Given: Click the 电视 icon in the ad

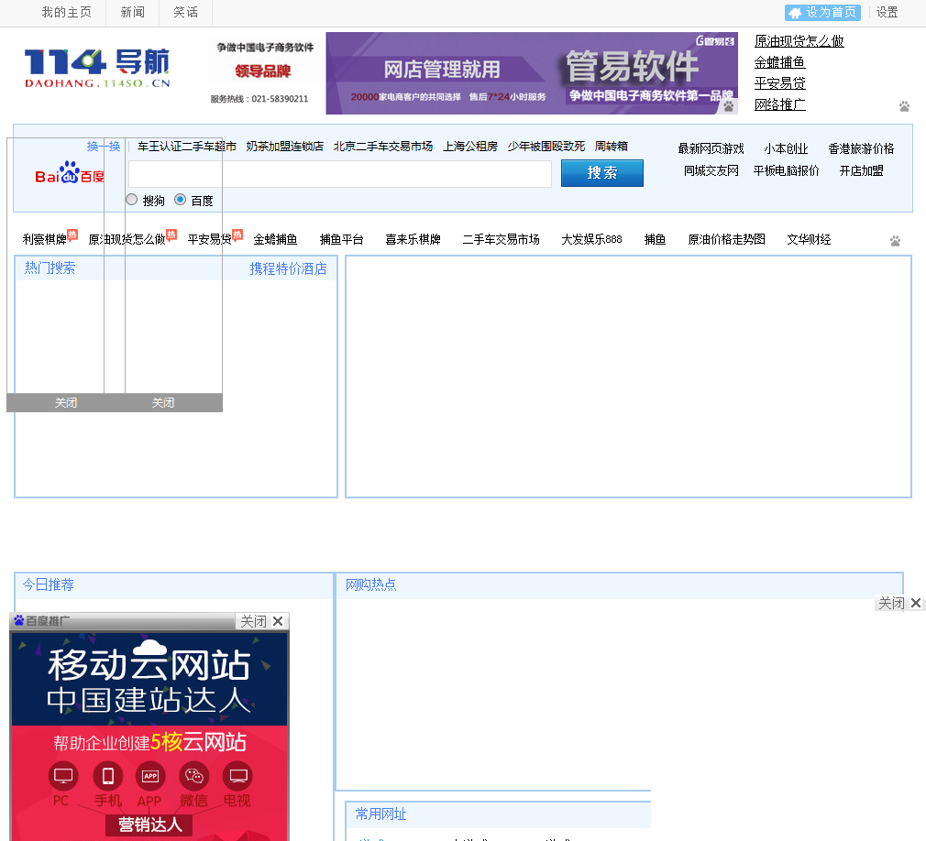Looking at the screenshot, I should click(238, 776).
